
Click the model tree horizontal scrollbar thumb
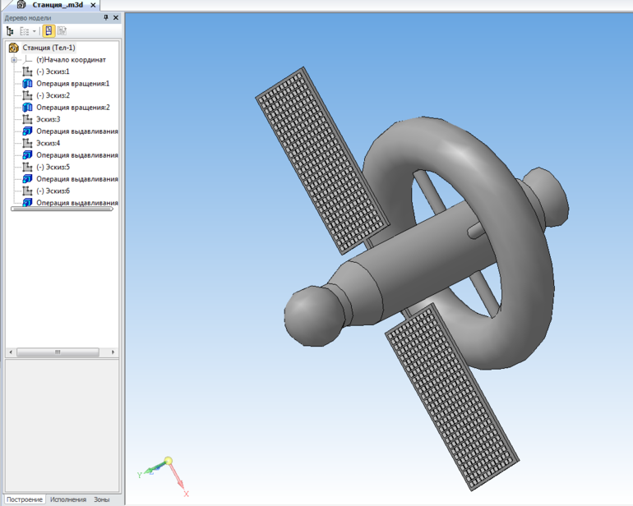pos(58,352)
